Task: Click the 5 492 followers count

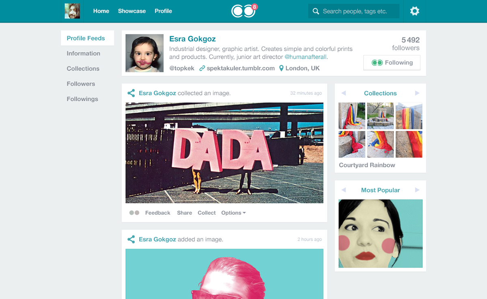Action: (406, 44)
